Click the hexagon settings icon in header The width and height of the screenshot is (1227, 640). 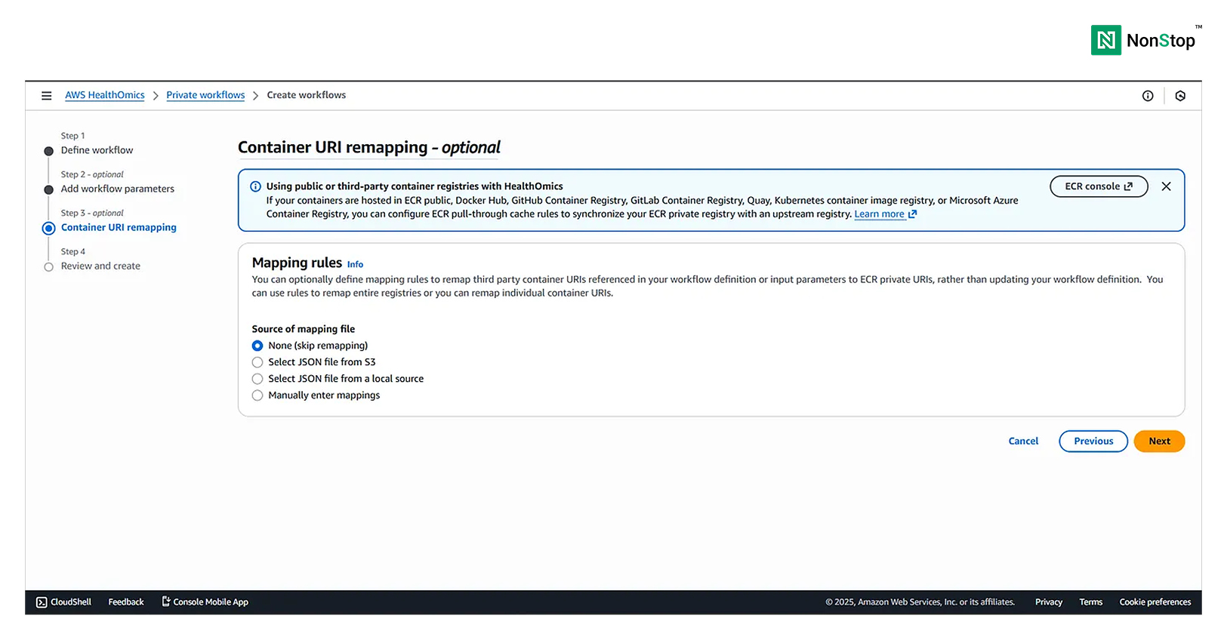pos(1180,96)
